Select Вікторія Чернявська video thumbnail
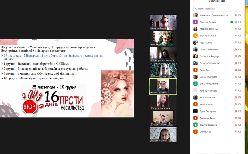 pos(163,54)
